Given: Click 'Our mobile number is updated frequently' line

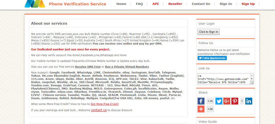Looking at the screenshot, I should coord(91,61).
